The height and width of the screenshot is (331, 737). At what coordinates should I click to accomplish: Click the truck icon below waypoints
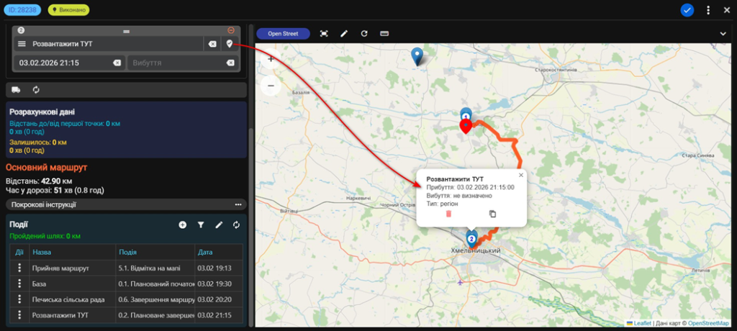point(16,90)
